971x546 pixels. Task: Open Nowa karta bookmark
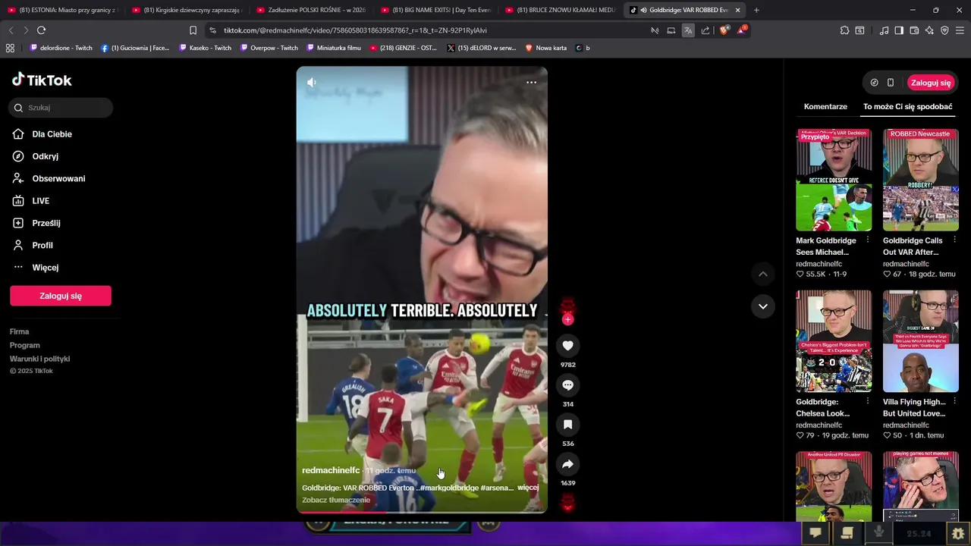(546, 48)
